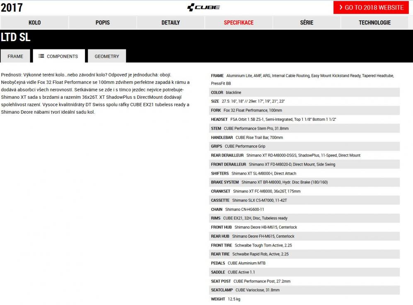Select the COMPONENTS tab
413x305 pixels.
coord(58,56)
